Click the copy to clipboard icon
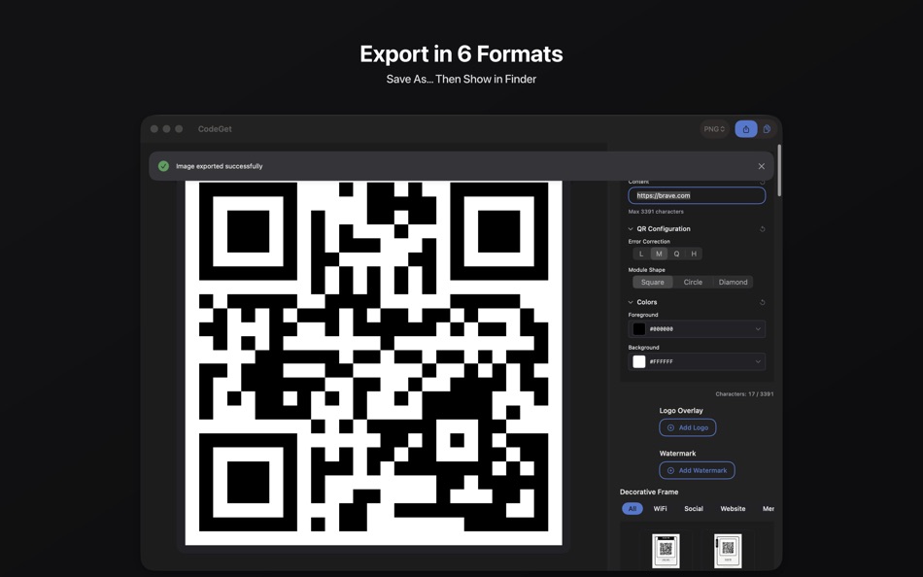 click(x=767, y=129)
